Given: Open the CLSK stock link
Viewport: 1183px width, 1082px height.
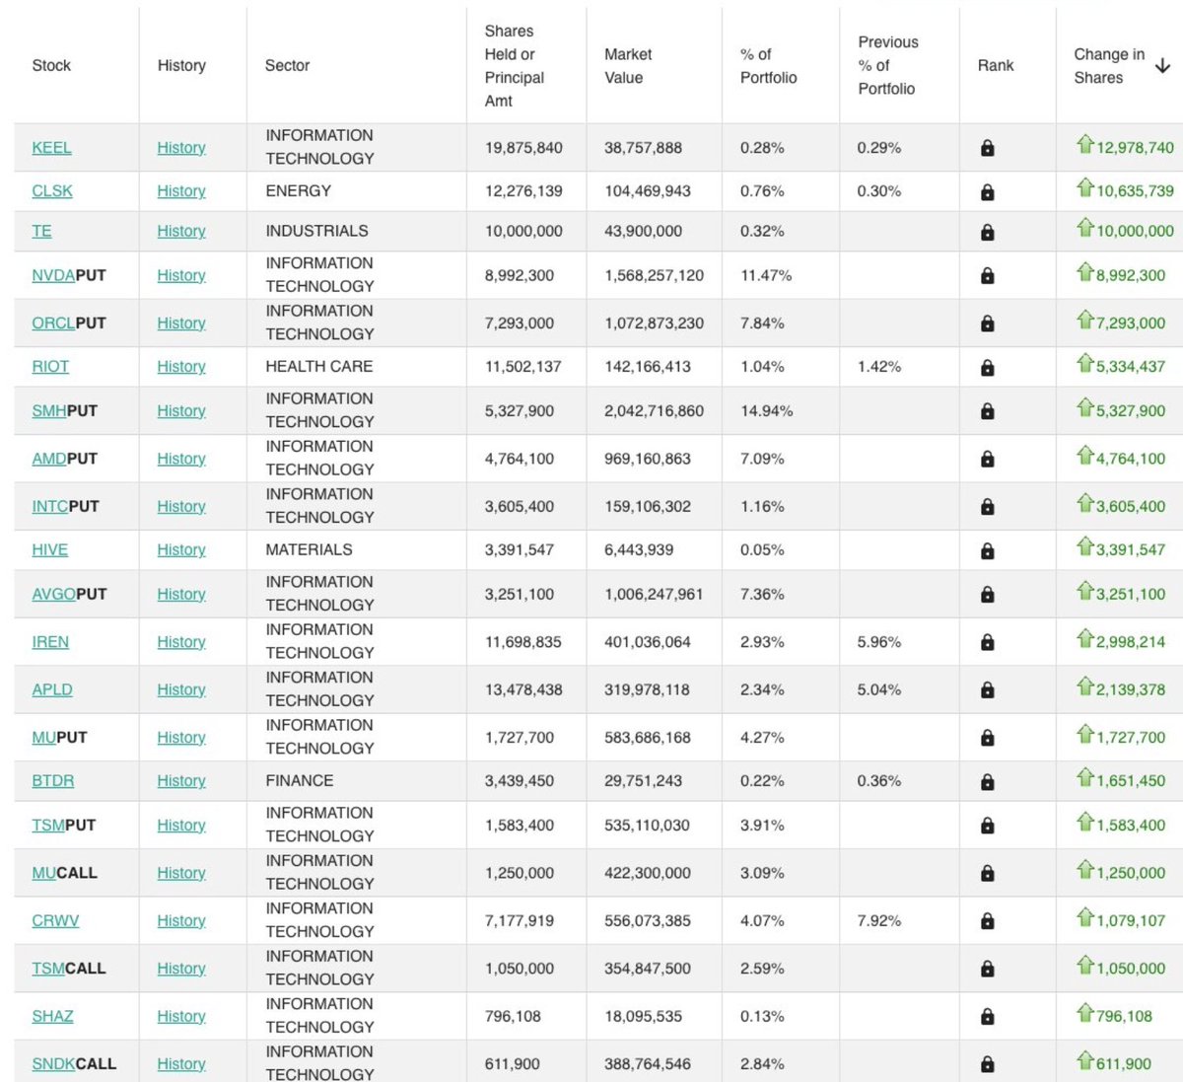Looking at the screenshot, I should click(x=52, y=191).
